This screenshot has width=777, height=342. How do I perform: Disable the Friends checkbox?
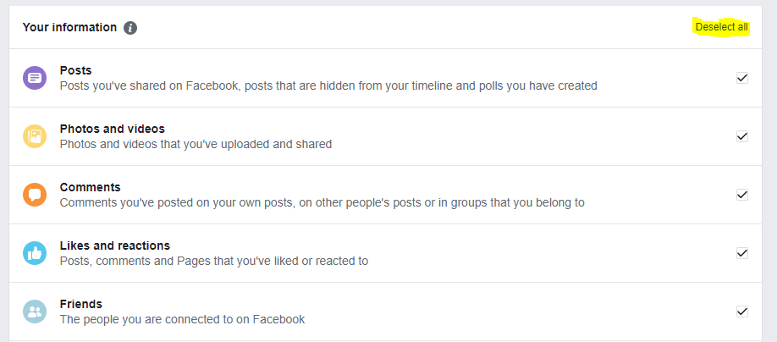[x=741, y=312]
